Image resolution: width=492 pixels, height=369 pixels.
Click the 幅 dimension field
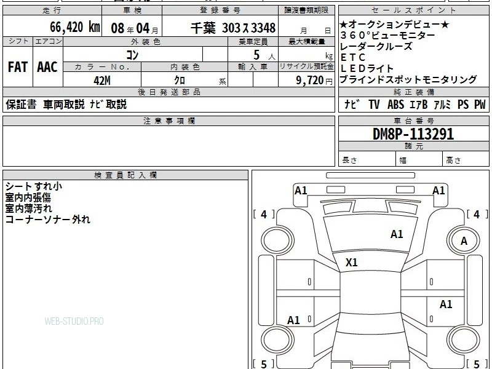pyautogui.click(x=419, y=159)
